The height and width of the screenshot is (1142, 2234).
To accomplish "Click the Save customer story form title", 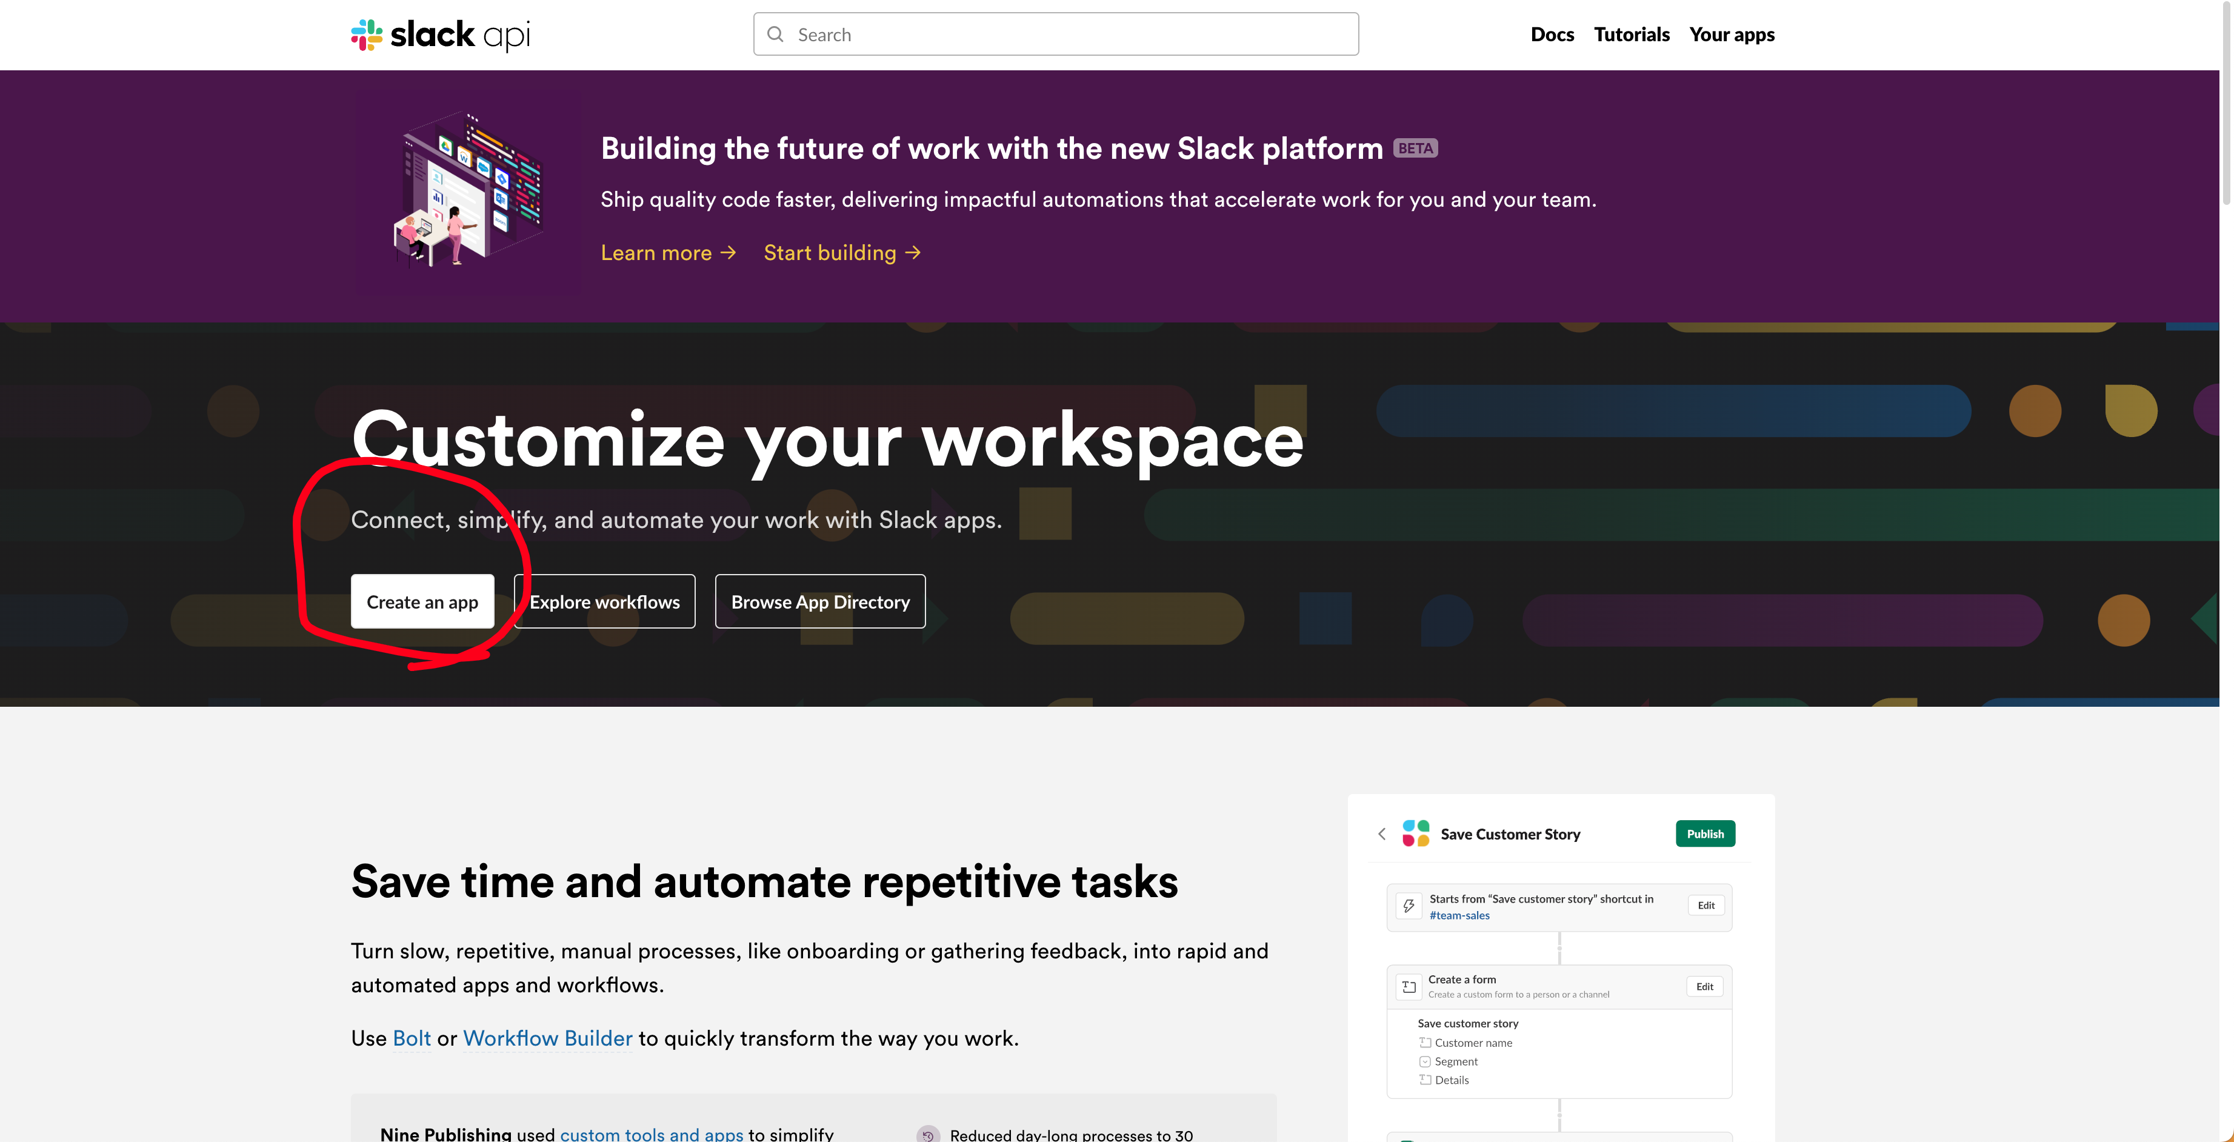I will [x=1467, y=1023].
